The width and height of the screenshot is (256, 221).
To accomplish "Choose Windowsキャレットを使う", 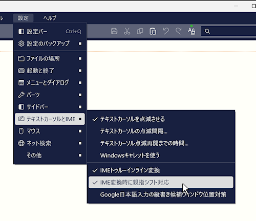I will (x=161, y=156).
